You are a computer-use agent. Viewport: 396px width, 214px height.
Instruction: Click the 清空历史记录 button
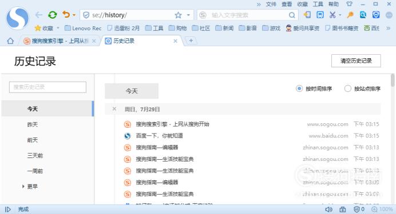point(356,60)
